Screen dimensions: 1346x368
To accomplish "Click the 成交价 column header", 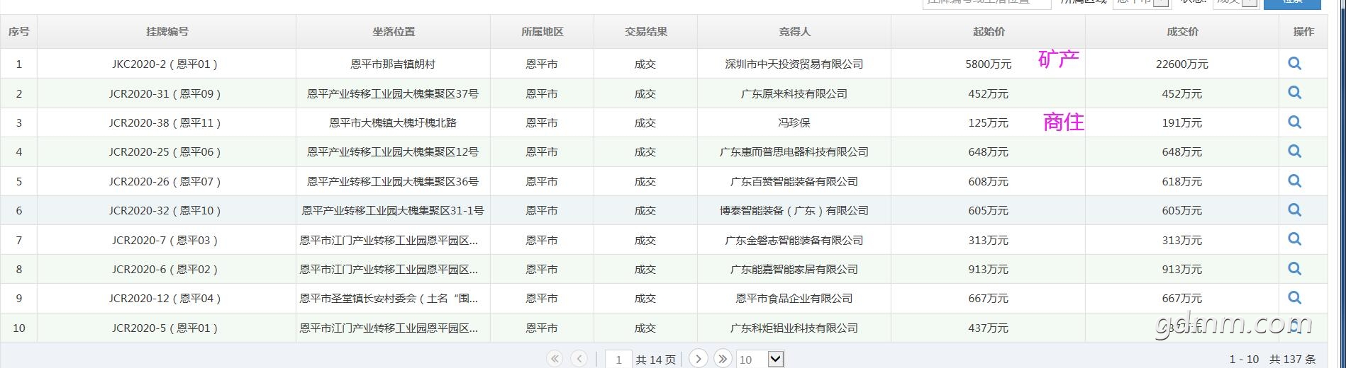I will pyautogui.click(x=1181, y=32).
